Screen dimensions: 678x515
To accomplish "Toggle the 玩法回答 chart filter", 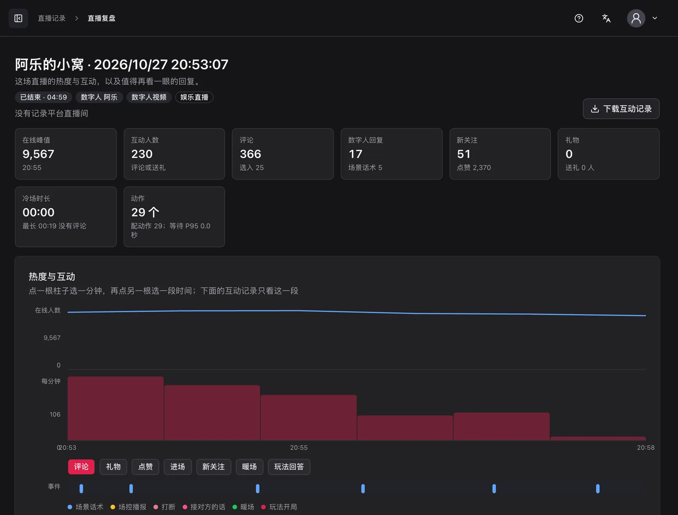I will [289, 467].
